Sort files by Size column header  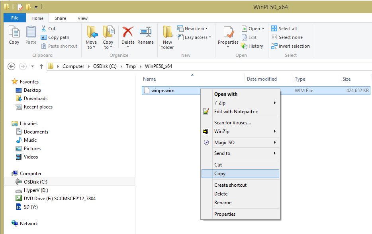tap(347, 79)
